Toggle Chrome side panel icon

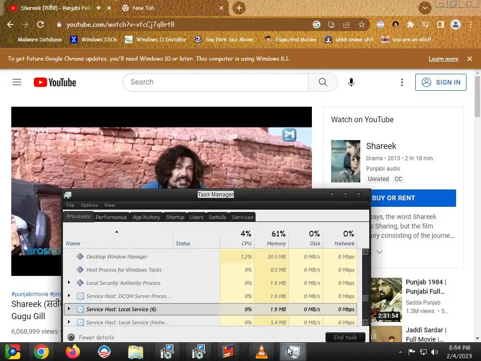(x=441, y=24)
